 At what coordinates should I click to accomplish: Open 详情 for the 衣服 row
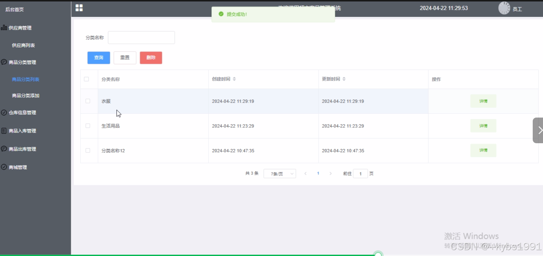pos(483,101)
